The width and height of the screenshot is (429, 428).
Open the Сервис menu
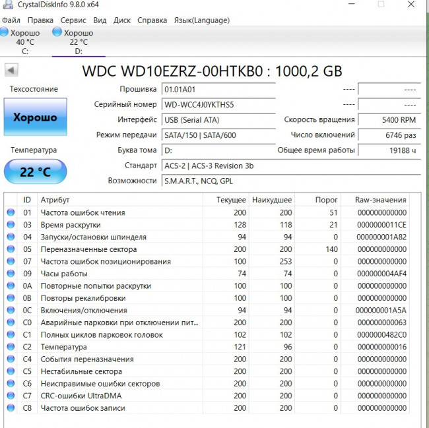pos(73,20)
